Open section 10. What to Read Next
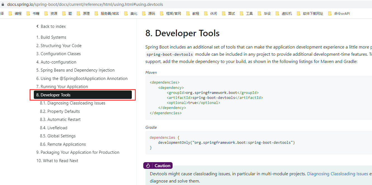 57,161
